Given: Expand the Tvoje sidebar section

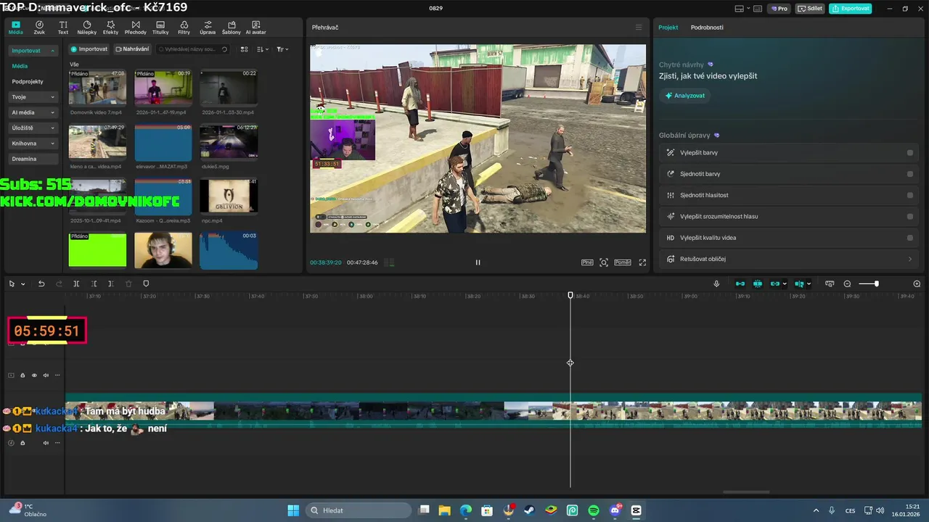Looking at the screenshot, I should click(x=33, y=97).
